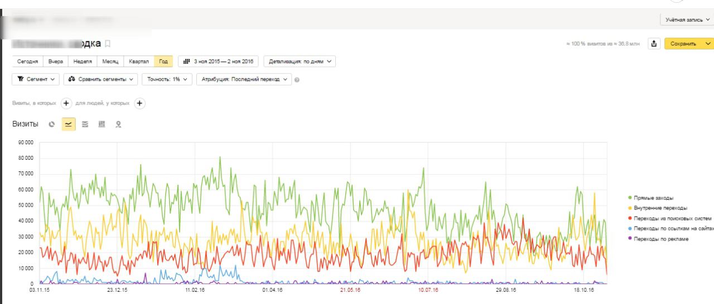Open the map view icon

118,124
